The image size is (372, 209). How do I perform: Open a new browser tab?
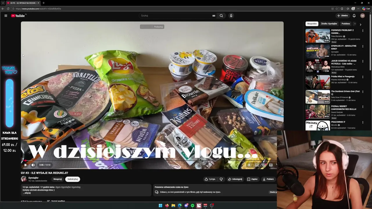pos(44,3)
